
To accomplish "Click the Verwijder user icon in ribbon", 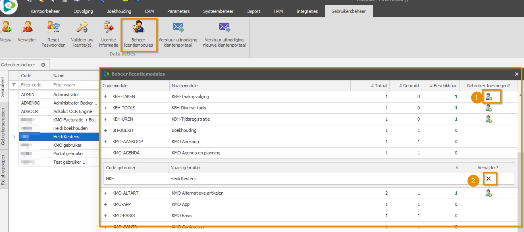I will [x=27, y=28].
